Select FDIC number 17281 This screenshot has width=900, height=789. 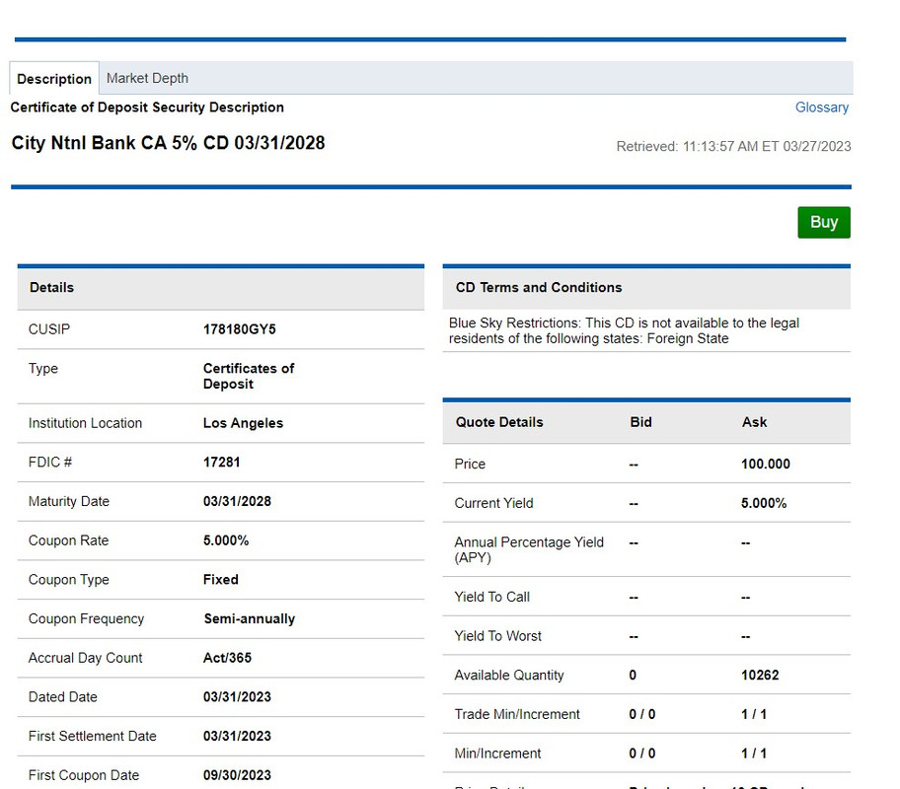[x=222, y=462]
